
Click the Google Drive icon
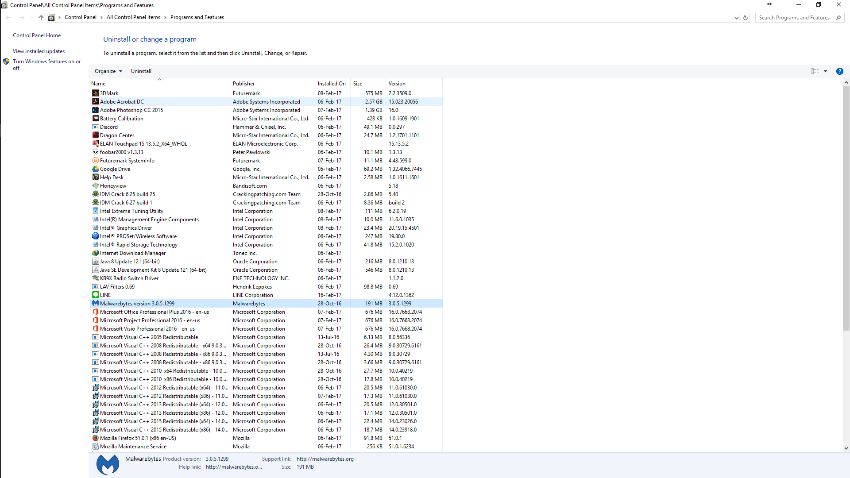[95, 169]
